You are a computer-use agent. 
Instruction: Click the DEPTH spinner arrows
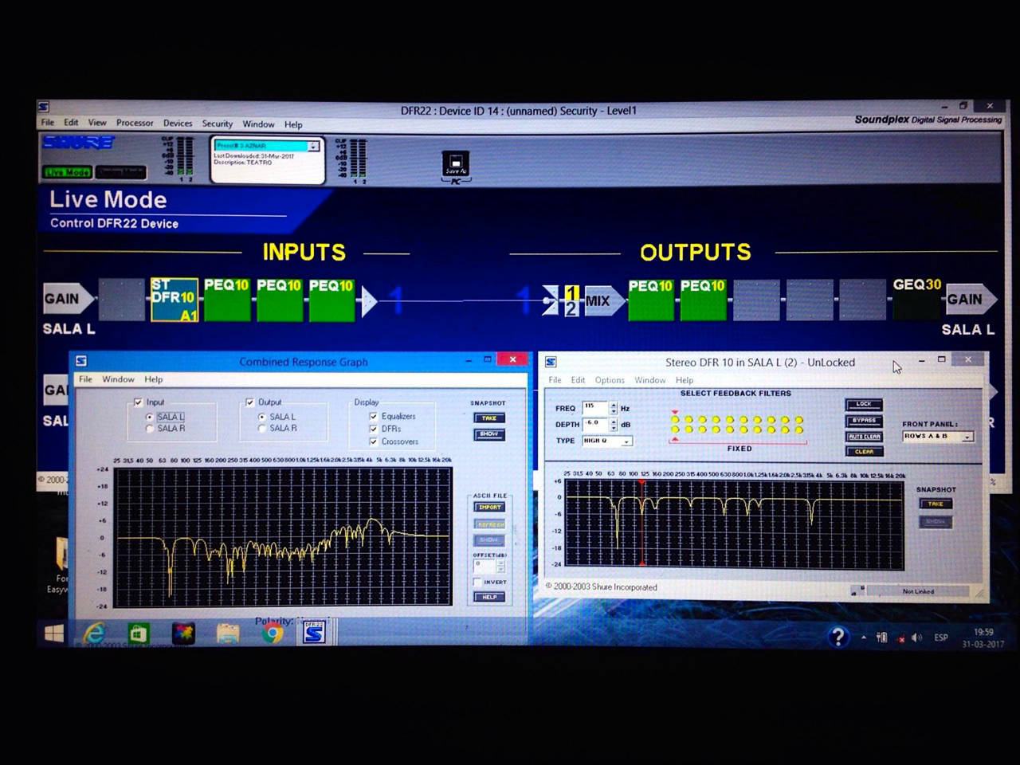click(x=613, y=425)
